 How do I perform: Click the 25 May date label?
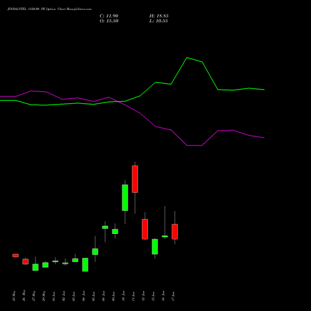[x=14, y=295]
